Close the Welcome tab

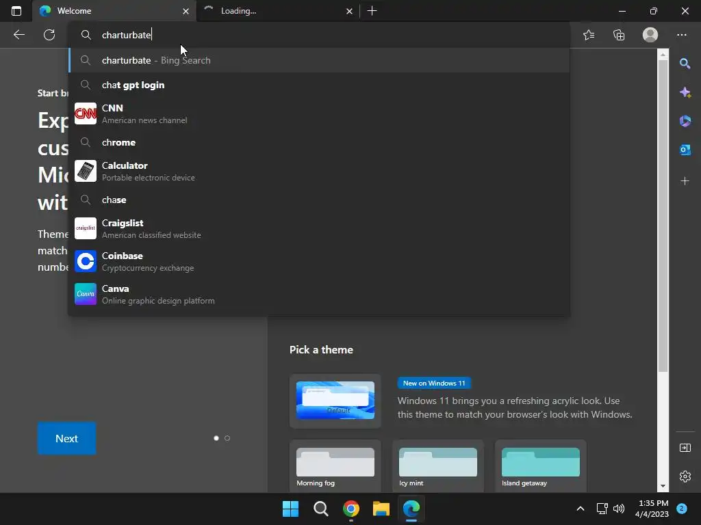(186, 11)
